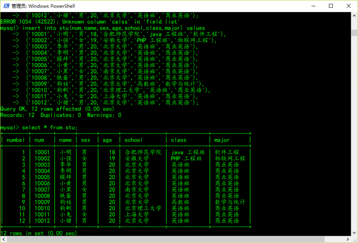Screen dimensions: 358x243
Task: Click the scrollbar up arrow
Action: (x=354, y=15)
